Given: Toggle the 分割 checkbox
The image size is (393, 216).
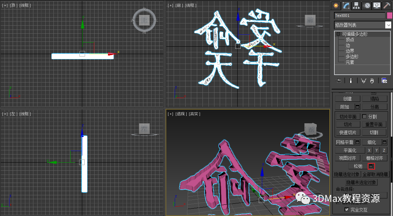Looking at the screenshot, I should tap(364, 116).
